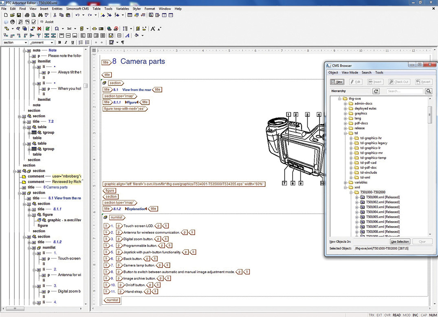
Task: Click the Insert button in CMS Browser
Action: pos(375,82)
